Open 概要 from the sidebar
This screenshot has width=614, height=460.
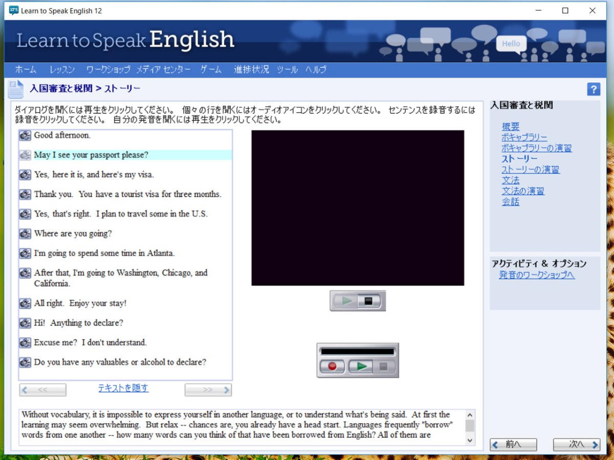click(510, 126)
